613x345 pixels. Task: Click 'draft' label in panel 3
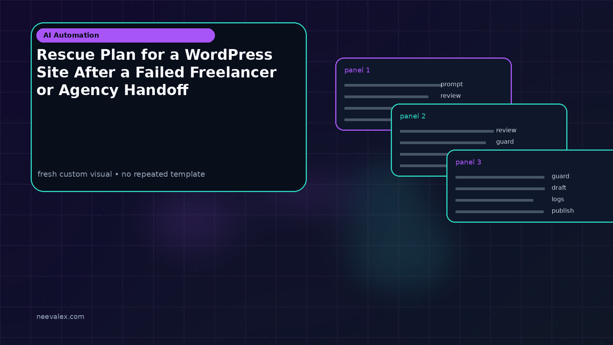coord(559,188)
